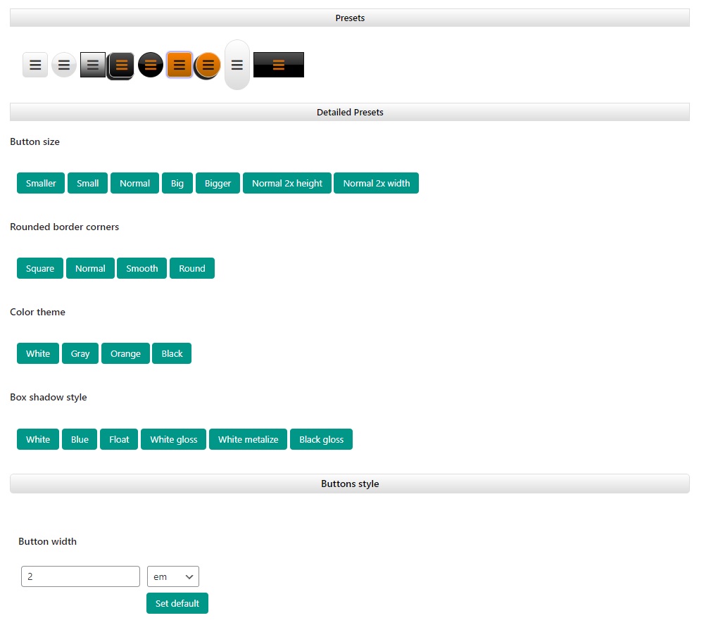The height and width of the screenshot is (625, 711).
Task: Select the orange circular hamburger preset
Action: click(208, 65)
